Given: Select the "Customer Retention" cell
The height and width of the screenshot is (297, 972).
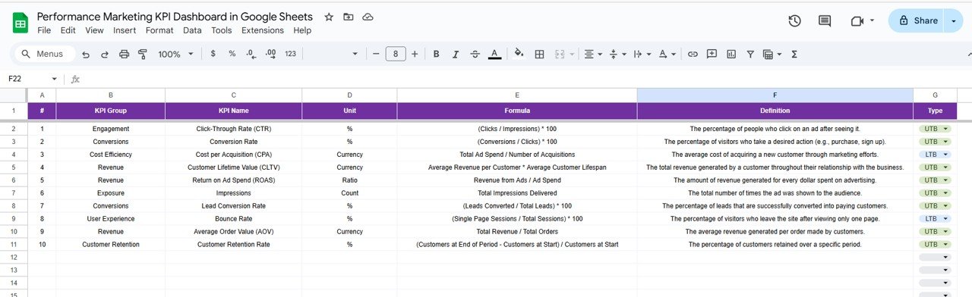Looking at the screenshot, I should 111,244.
